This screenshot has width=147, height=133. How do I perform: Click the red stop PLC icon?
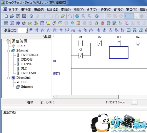(x=103, y=23)
